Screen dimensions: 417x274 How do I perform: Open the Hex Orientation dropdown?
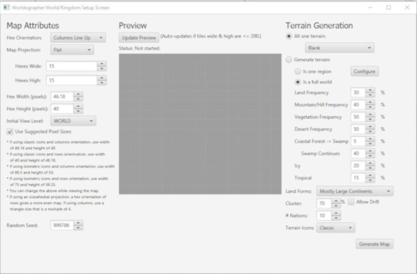point(78,38)
